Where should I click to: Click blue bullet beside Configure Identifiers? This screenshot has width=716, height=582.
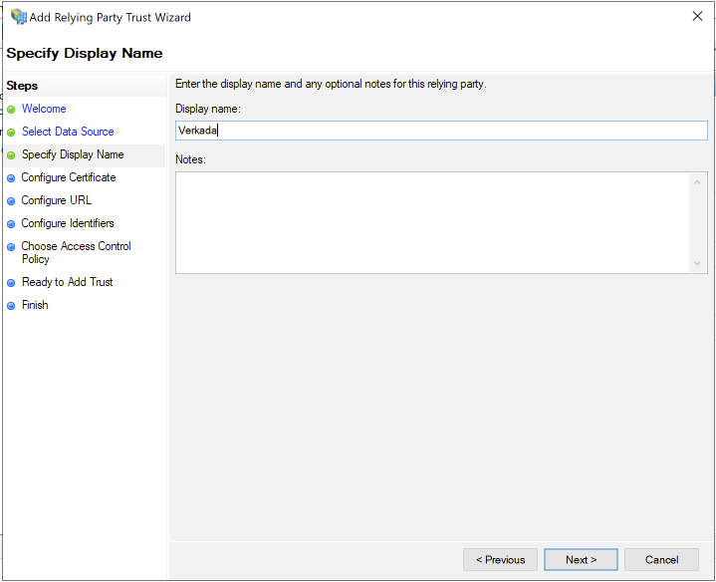[x=11, y=224]
